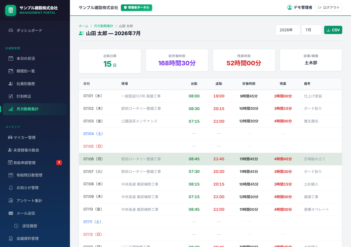This screenshot has height=247, width=351.
Task: Open 打刻修正 menu item
Action: (35, 96)
